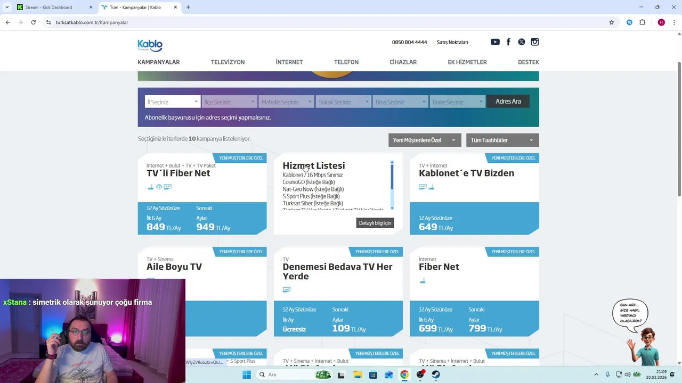Open the Kablo Instagram icon
Viewport: 682px width, 383px height.
point(534,42)
